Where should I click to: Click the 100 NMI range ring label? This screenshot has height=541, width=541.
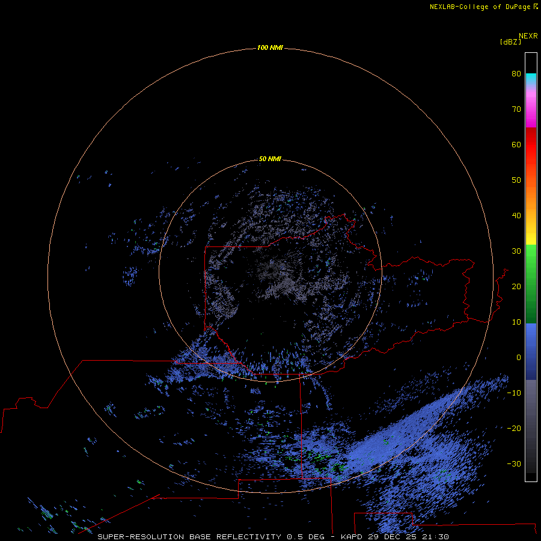point(270,47)
